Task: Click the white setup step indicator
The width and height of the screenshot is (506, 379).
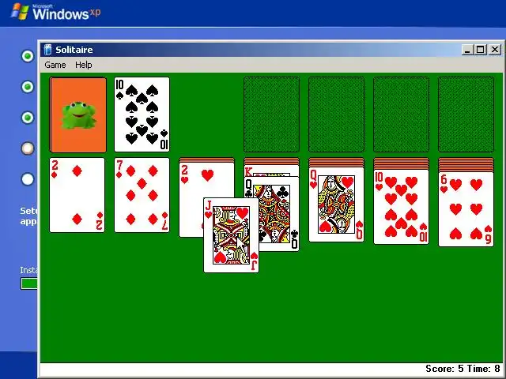Action: pyautogui.click(x=28, y=179)
